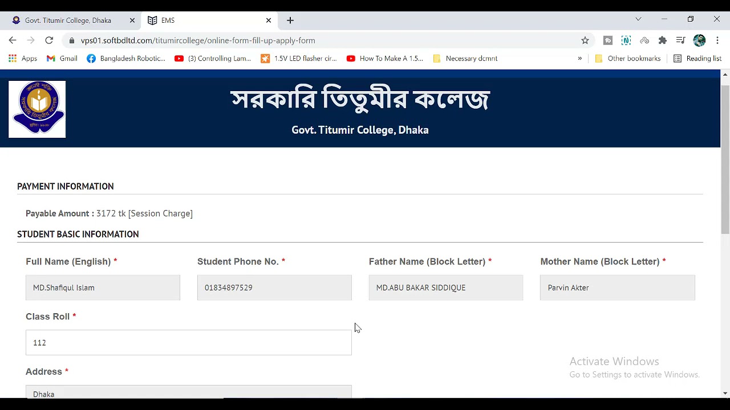Image resolution: width=730 pixels, height=410 pixels.
Task: Click the address bar URL
Action: [x=198, y=40]
